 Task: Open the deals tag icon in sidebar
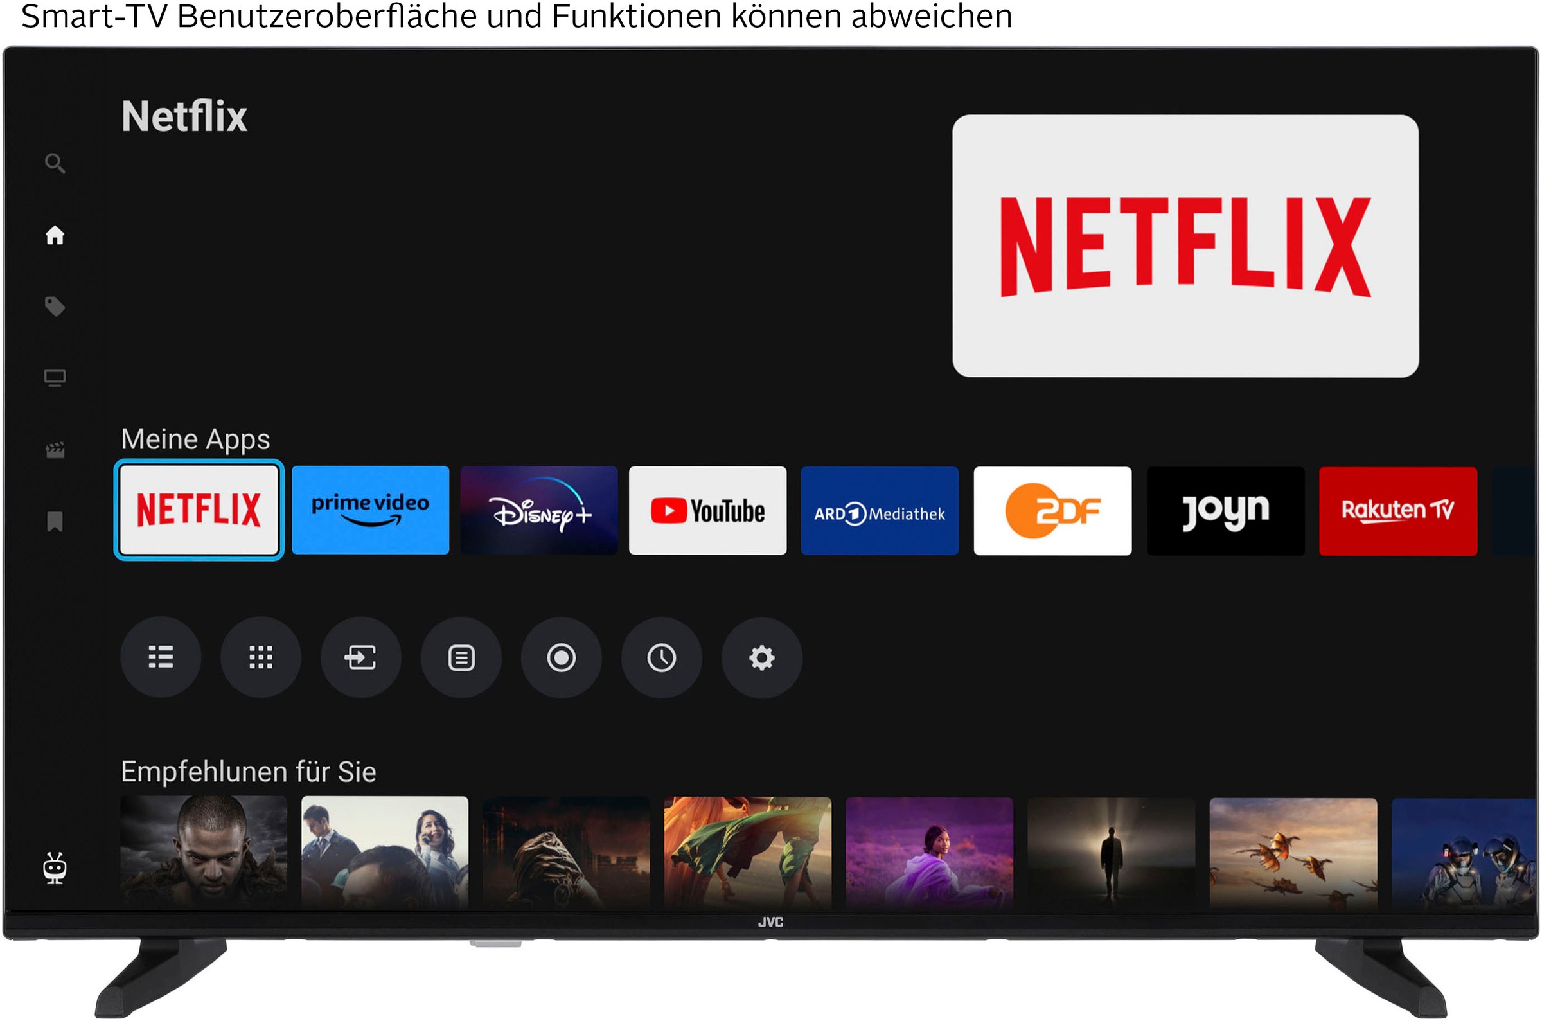click(55, 306)
